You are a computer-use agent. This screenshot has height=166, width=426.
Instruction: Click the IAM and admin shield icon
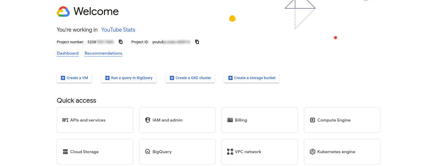pyautogui.click(x=147, y=120)
